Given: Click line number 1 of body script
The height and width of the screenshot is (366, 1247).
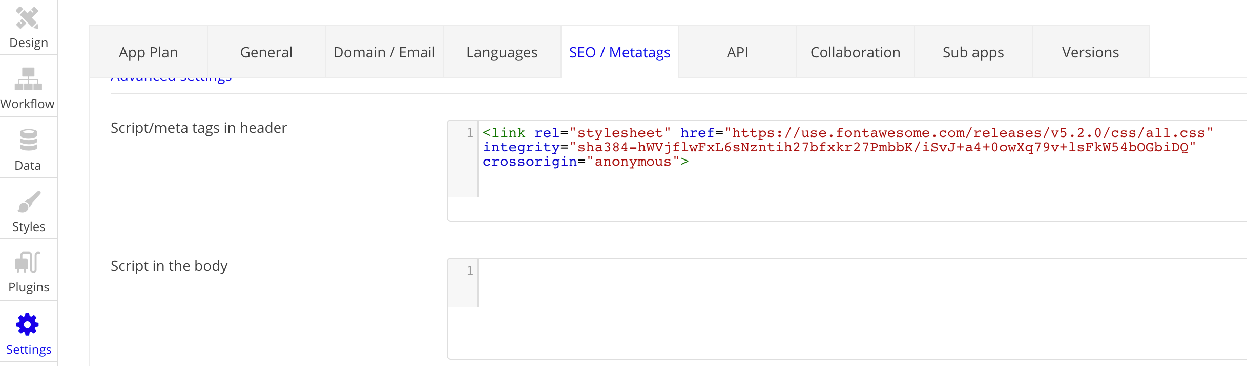Looking at the screenshot, I should [469, 270].
